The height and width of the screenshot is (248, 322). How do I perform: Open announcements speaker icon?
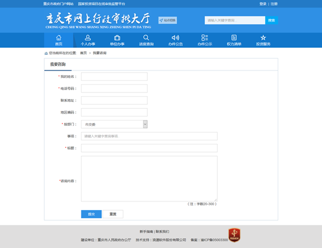click(x=176, y=38)
